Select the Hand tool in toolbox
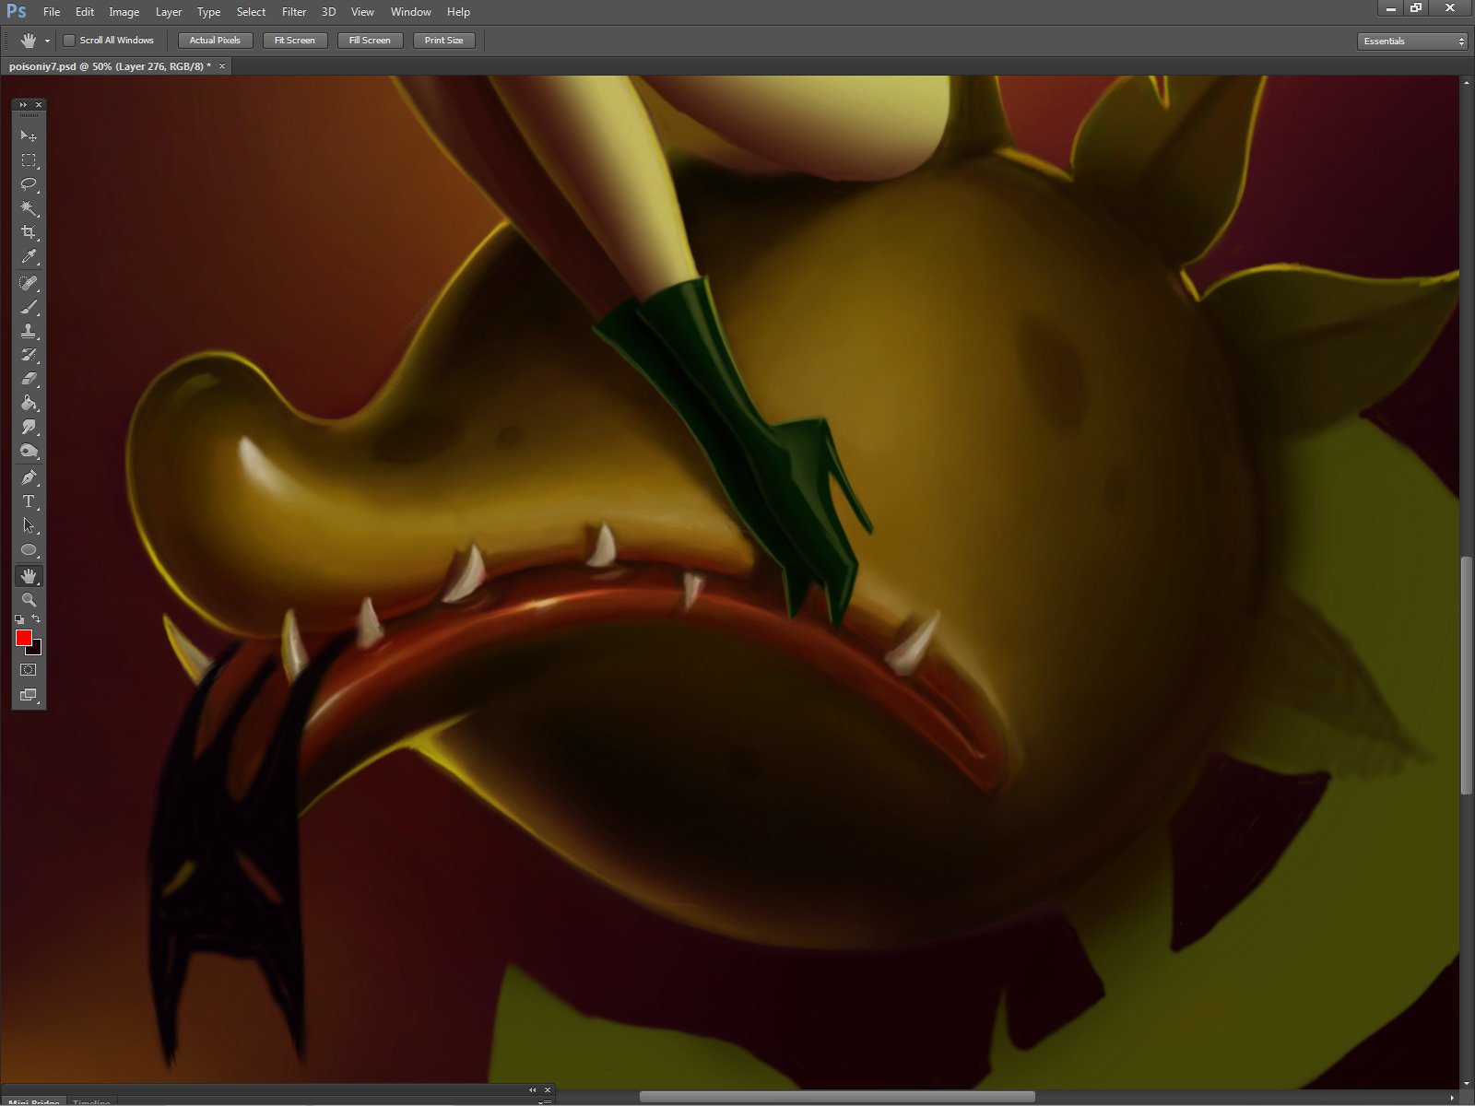The image size is (1475, 1106). click(29, 576)
